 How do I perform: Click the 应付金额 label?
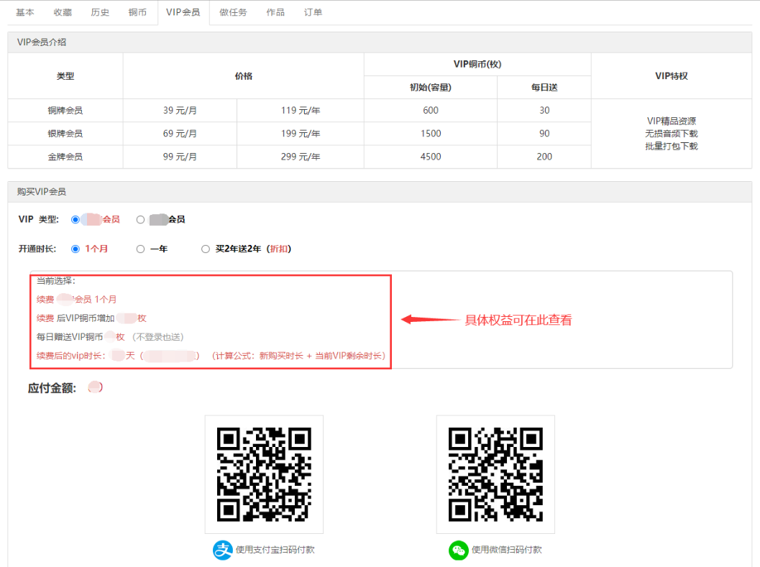tap(52, 388)
